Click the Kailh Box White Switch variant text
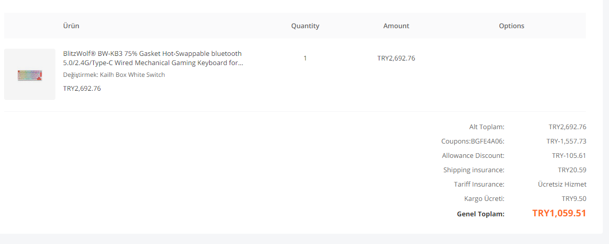The width and height of the screenshot is (609, 244). point(114,75)
